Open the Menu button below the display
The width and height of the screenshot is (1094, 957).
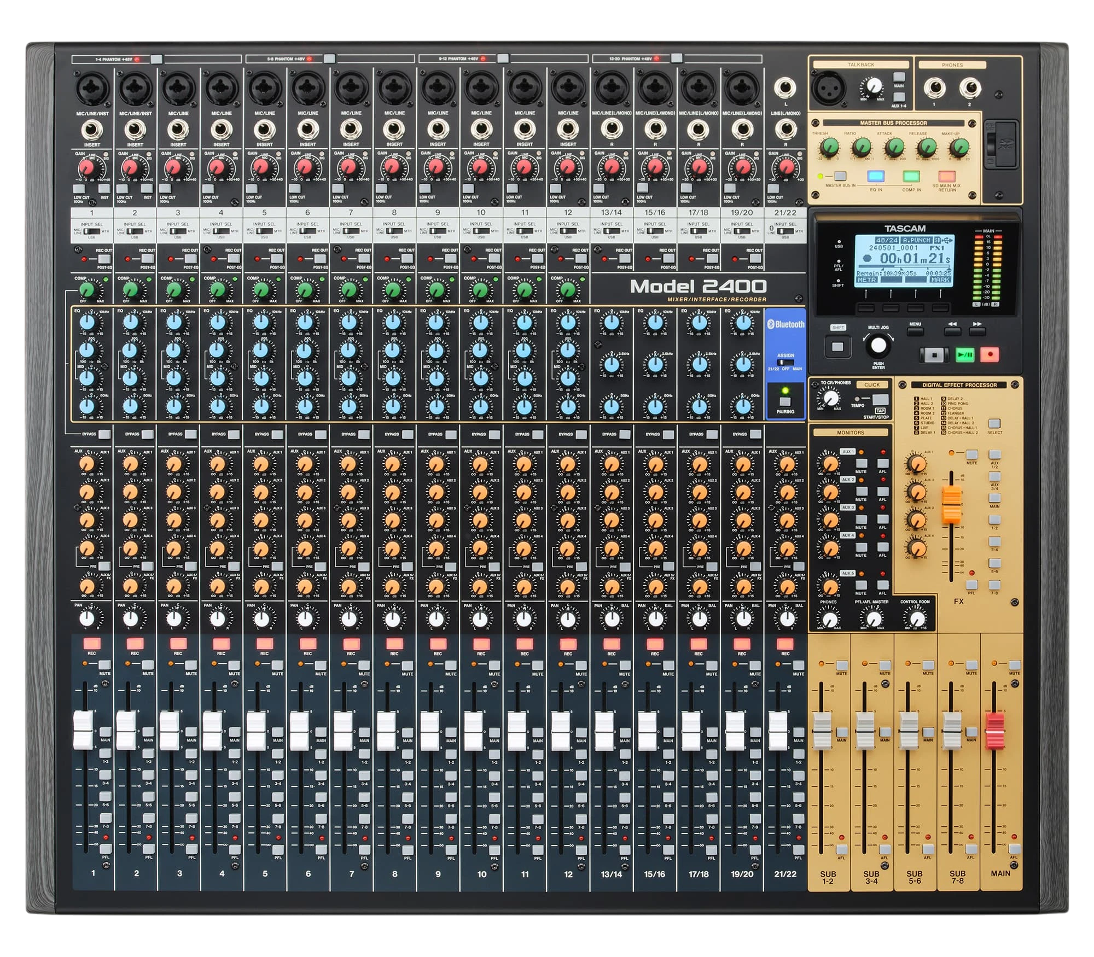click(916, 331)
